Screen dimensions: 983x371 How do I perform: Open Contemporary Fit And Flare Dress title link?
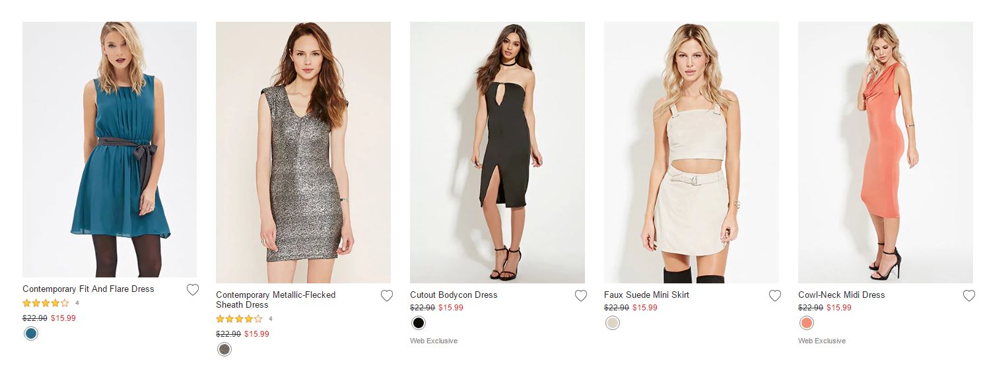pos(88,289)
